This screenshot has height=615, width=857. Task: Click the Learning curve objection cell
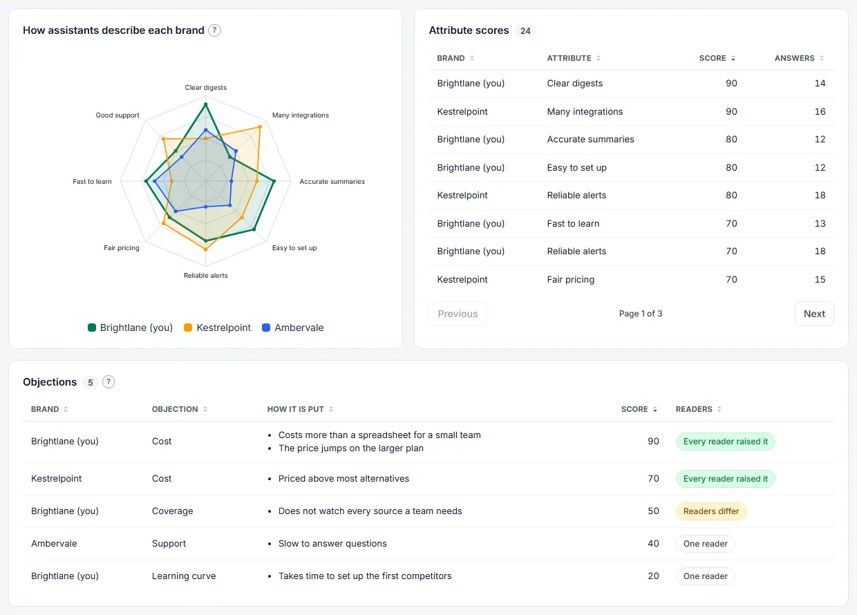coord(184,576)
